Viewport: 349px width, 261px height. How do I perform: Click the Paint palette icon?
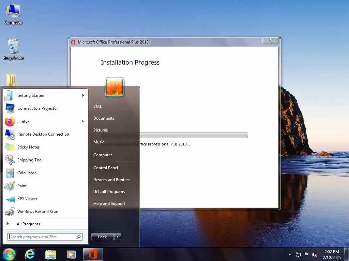(10, 186)
